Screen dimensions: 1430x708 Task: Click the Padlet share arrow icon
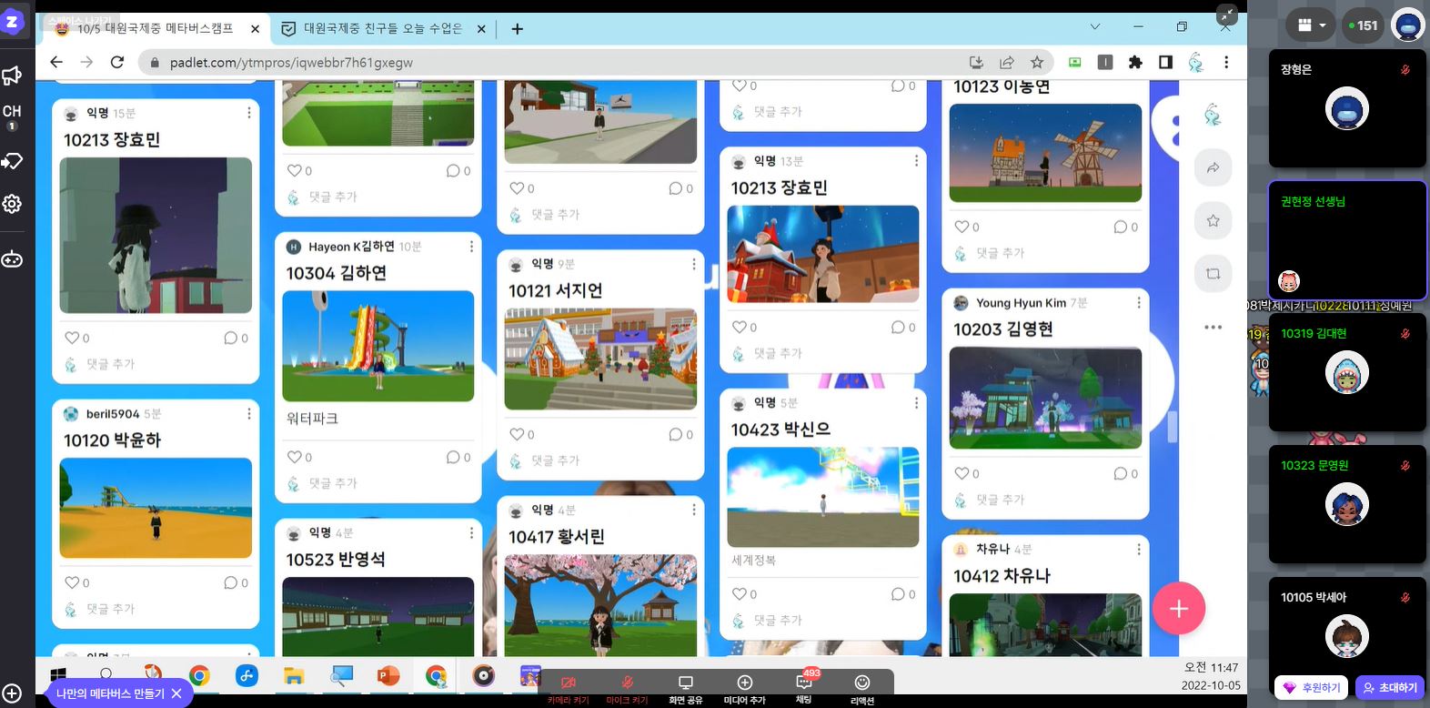coord(1213,168)
